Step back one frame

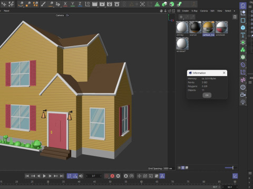[38, 176]
